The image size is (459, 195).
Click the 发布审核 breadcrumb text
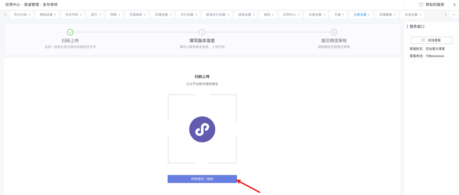coord(50,5)
